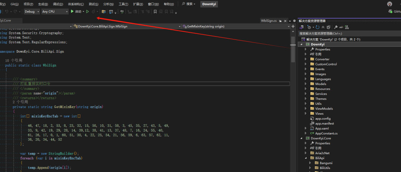Select the Services folder
Screen dimensions: 401x172
coord(321,94)
